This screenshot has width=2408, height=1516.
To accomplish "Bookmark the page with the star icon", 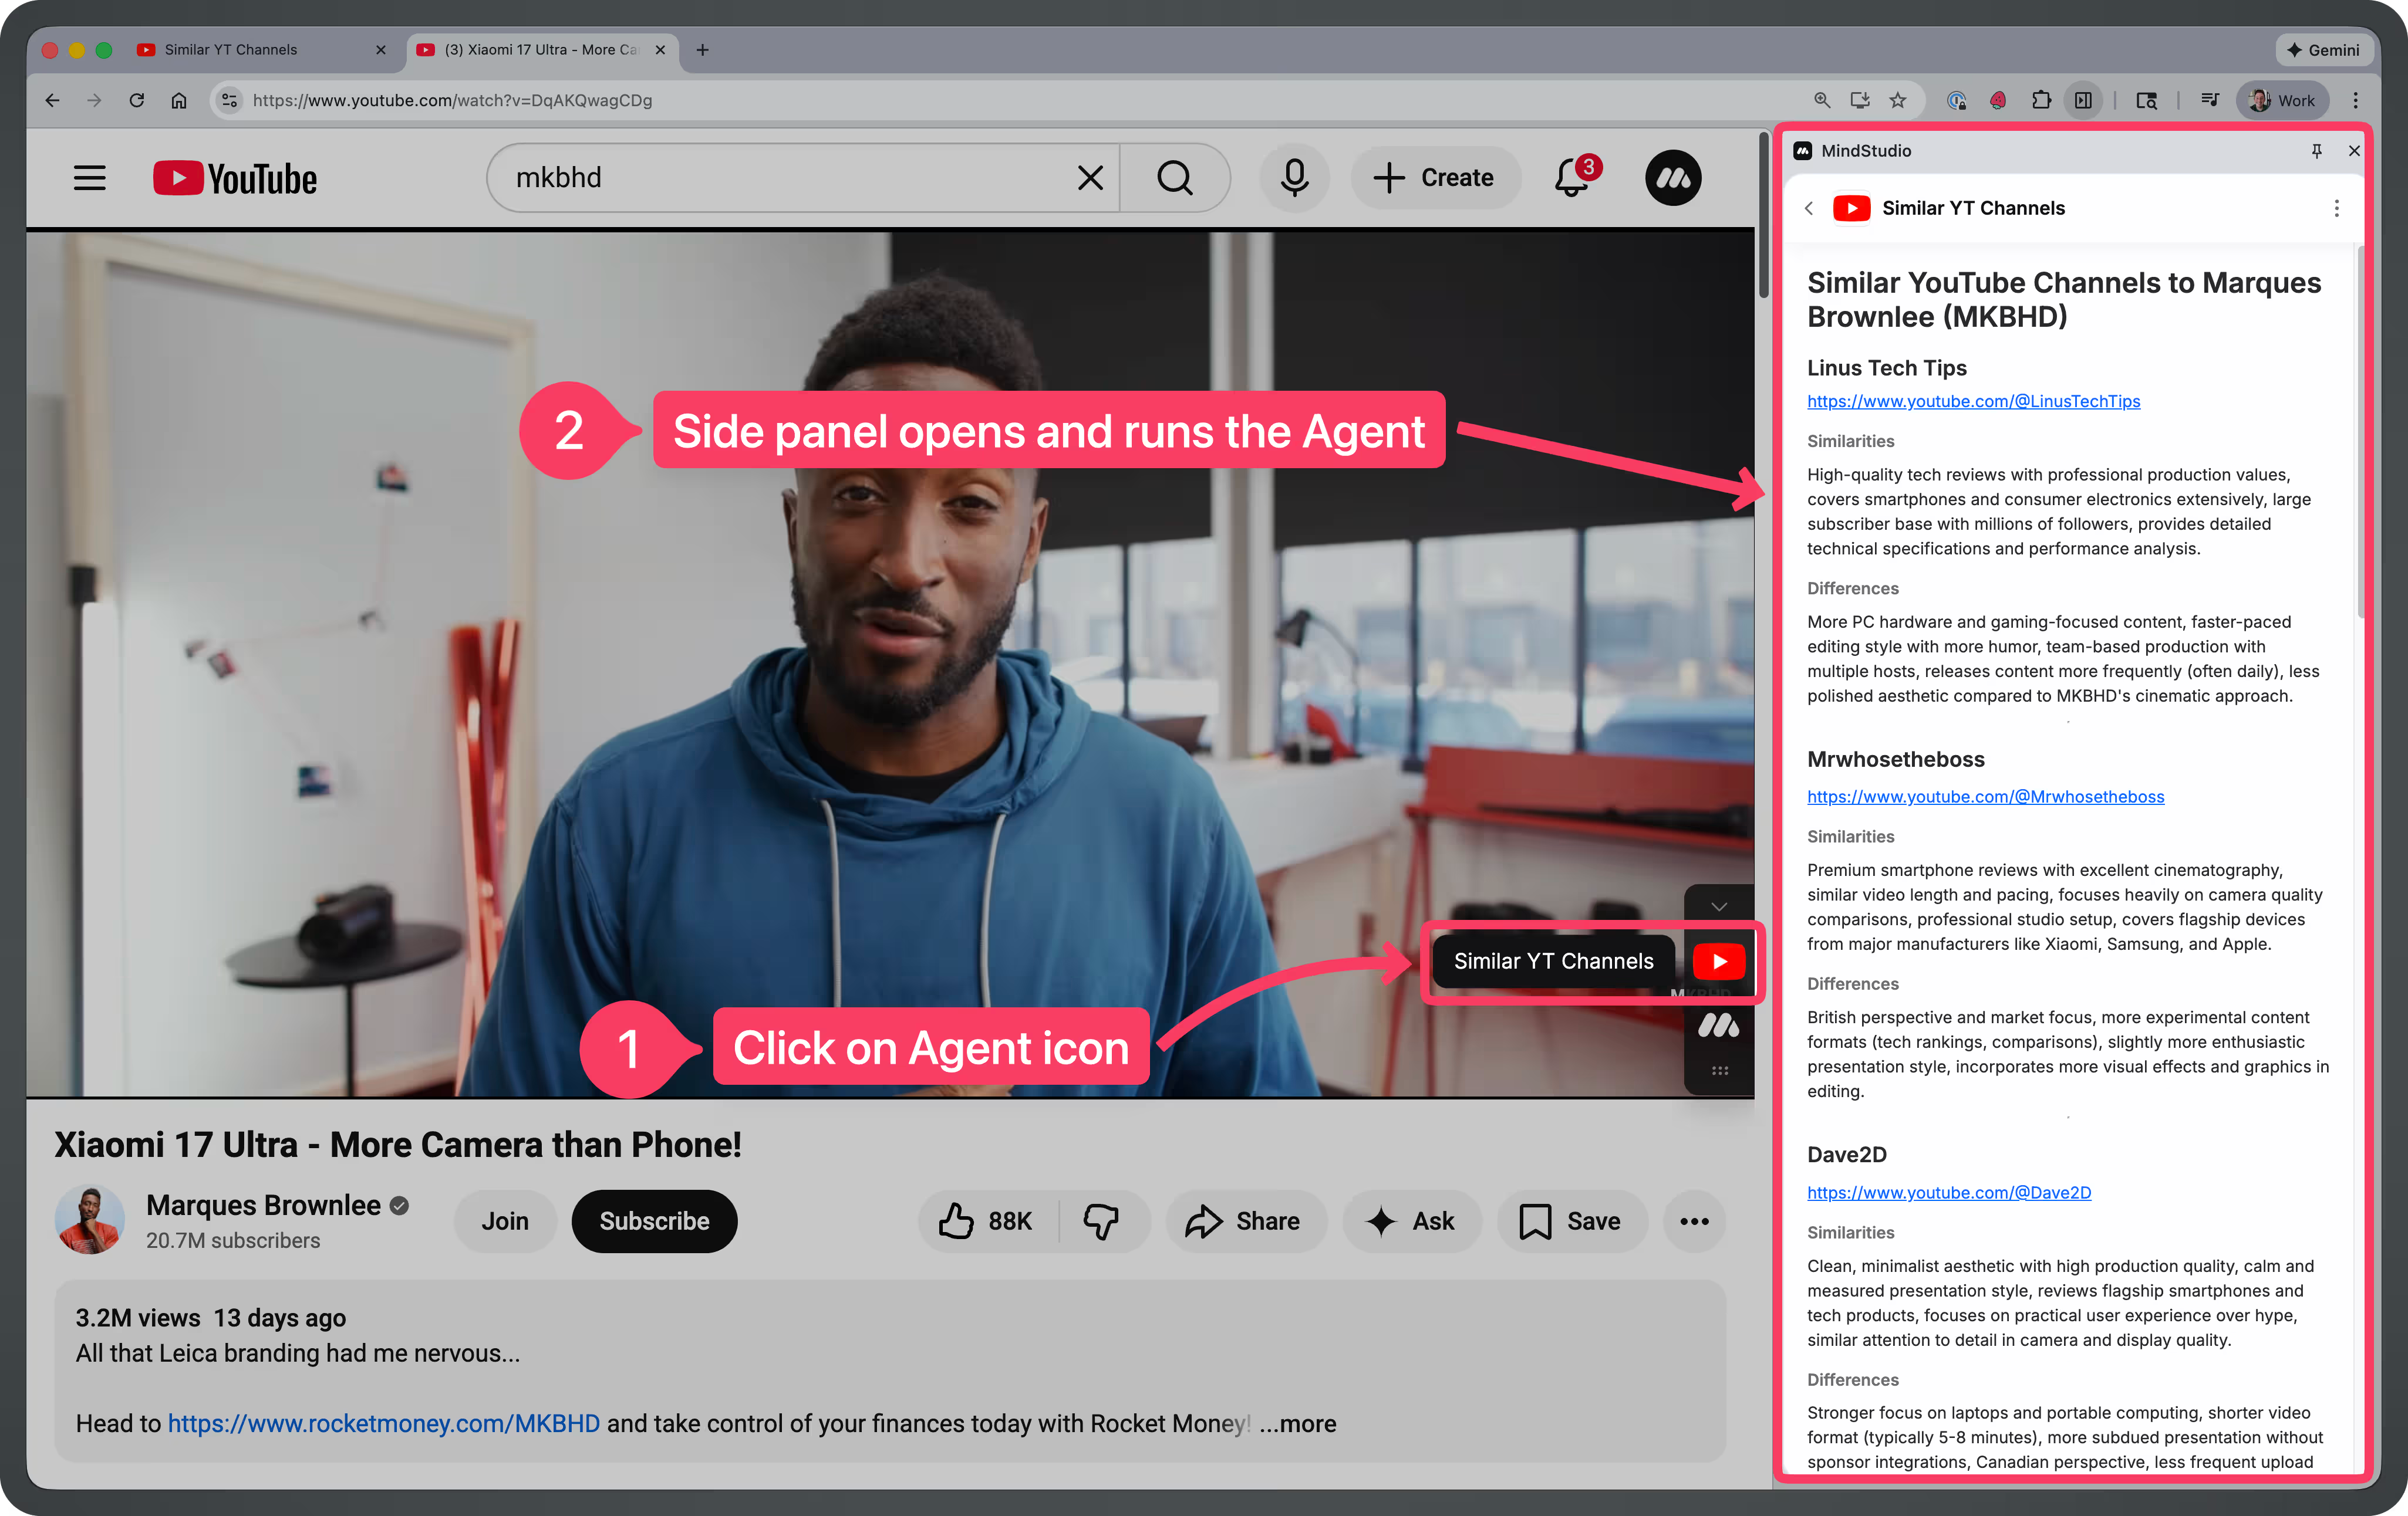I will click(x=1898, y=100).
